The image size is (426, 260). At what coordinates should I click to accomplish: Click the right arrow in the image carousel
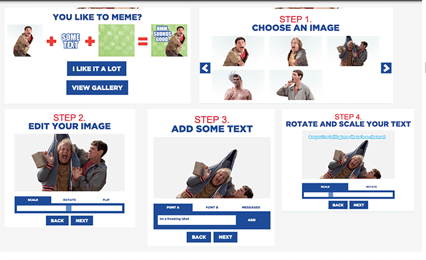[x=386, y=68]
